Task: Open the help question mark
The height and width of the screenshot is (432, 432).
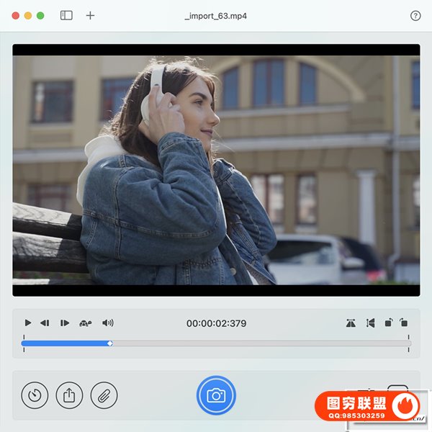Action: tap(415, 15)
